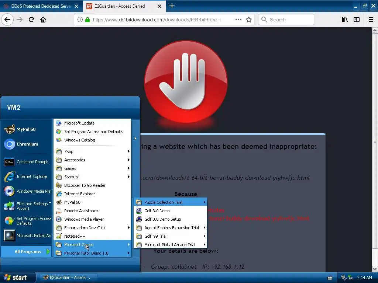Launch MyPal 68 from the pinned Start list
This screenshot has height=283, width=378.
click(26, 129)
